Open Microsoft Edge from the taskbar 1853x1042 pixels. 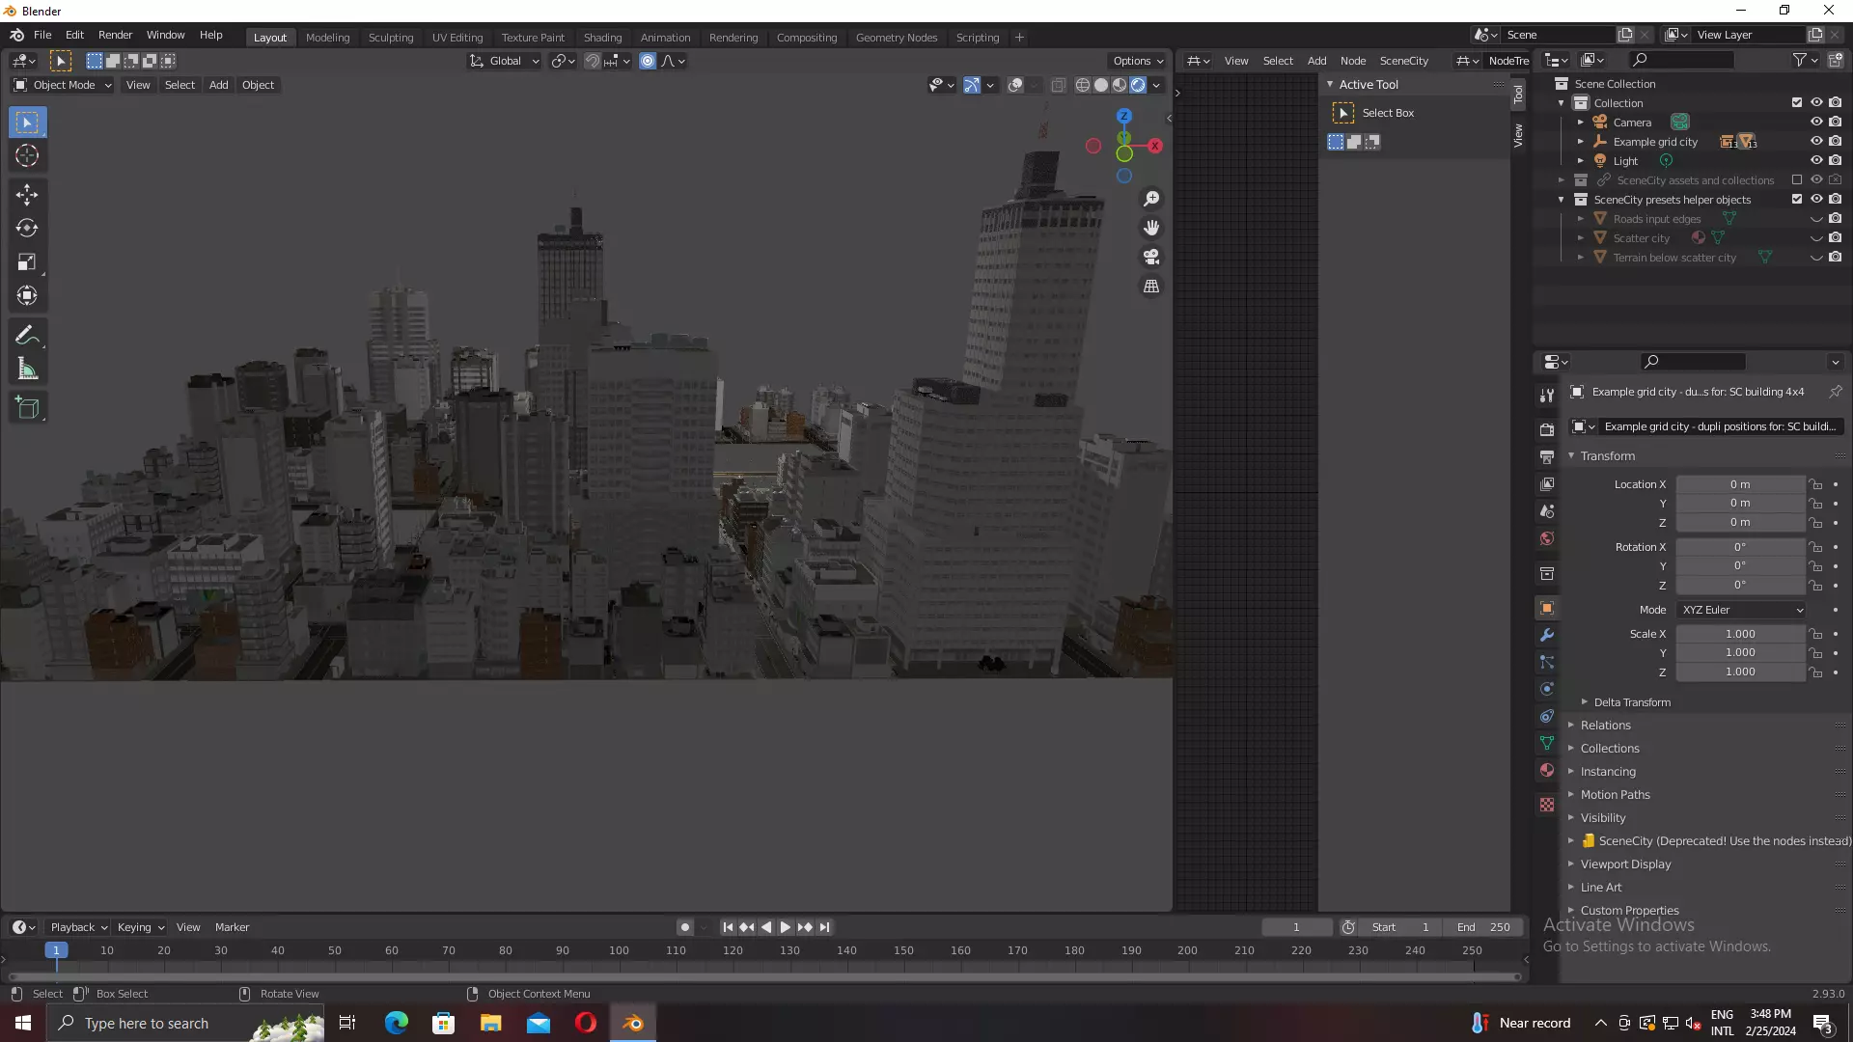tap(396, 1023)
